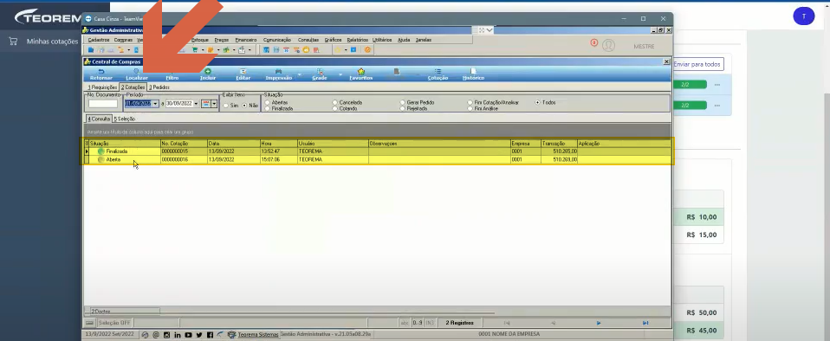Open the Histórico document icon
This screenshot has height=341, width=830.
(x=473, y=71)
